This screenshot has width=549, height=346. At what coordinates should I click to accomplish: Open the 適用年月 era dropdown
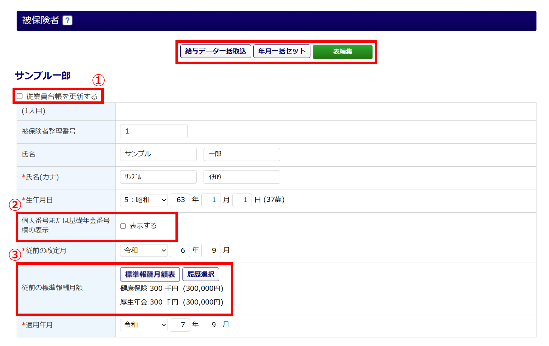point(144,325)
